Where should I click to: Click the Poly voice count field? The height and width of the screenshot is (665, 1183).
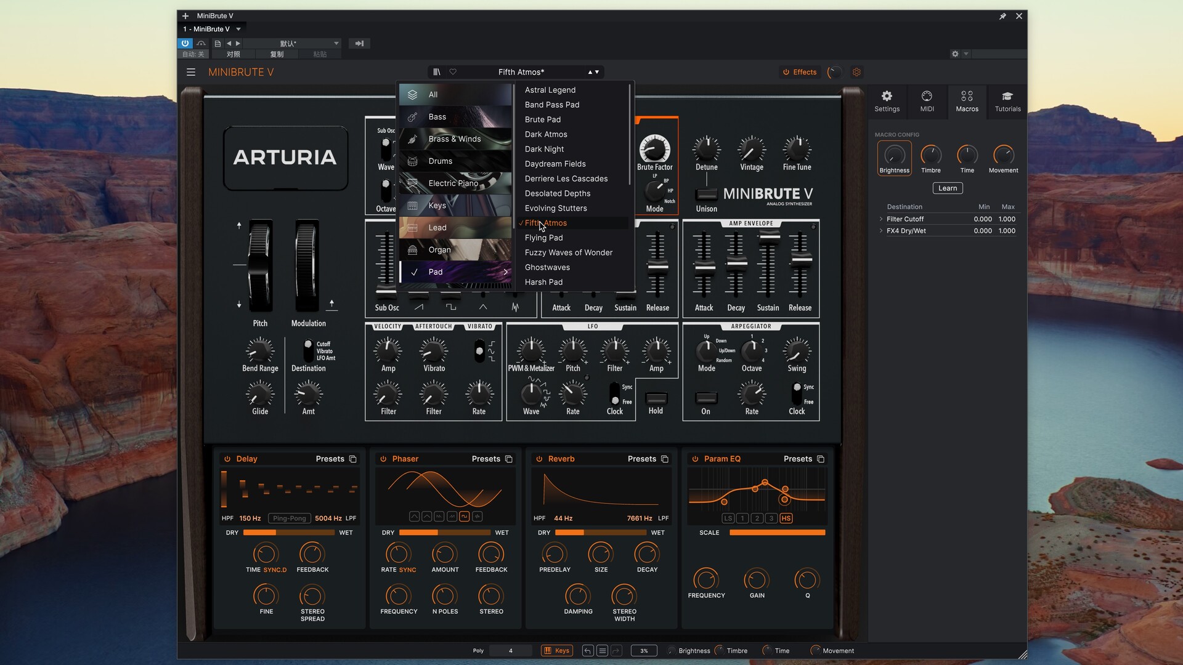tap(510, 650)
